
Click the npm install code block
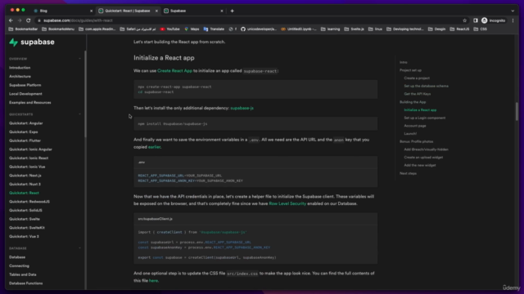click(x=255, y=123)
